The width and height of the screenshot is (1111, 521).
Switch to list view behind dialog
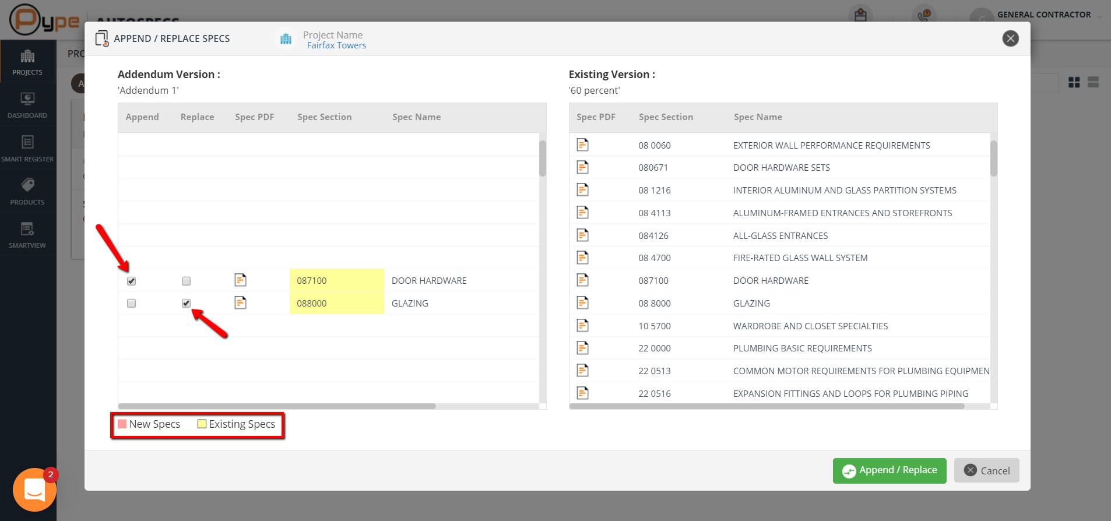tap(1094, 83)
